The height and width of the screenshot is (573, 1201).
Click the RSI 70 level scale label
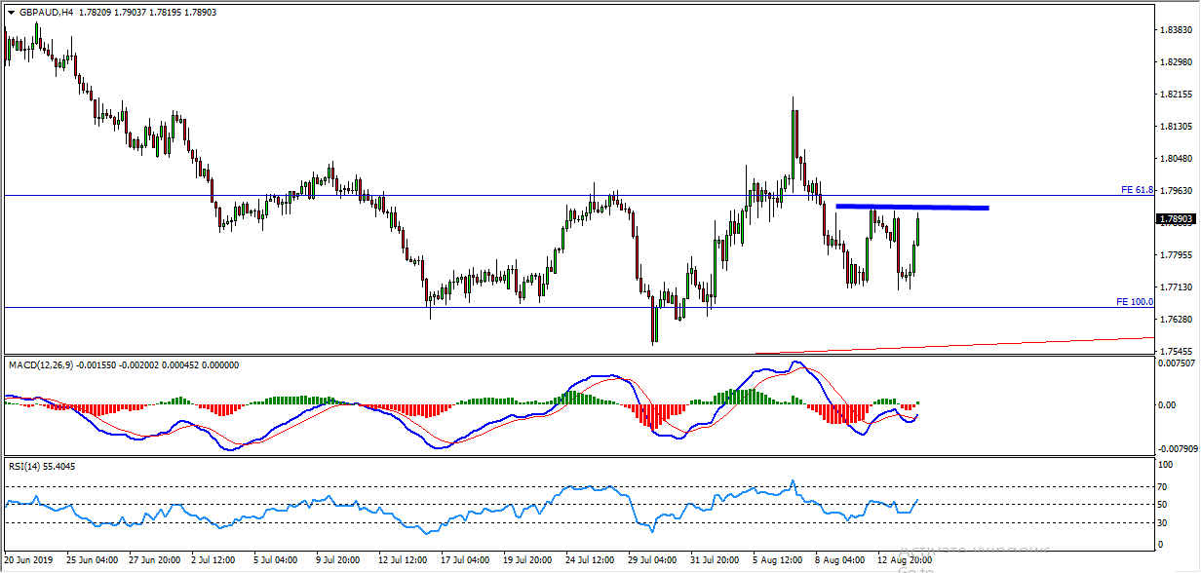[1162, 486]
